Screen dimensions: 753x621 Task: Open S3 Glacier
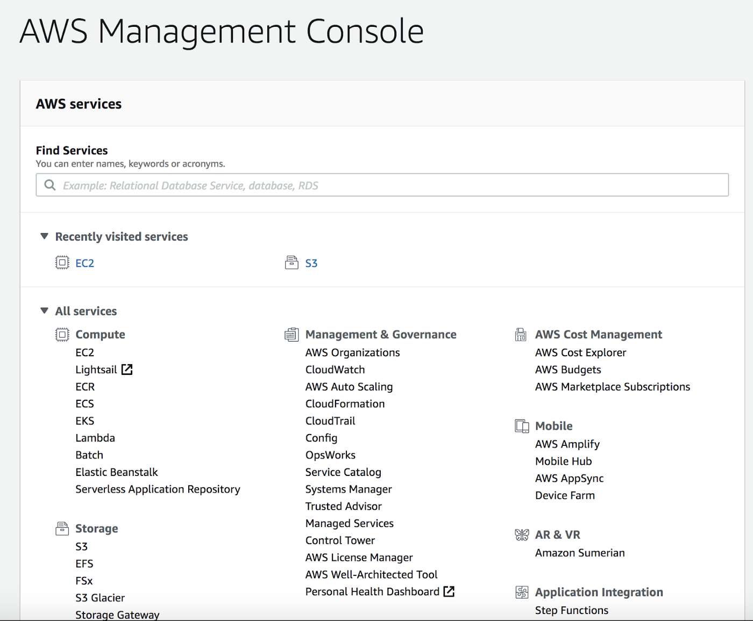tap(100, 598)
